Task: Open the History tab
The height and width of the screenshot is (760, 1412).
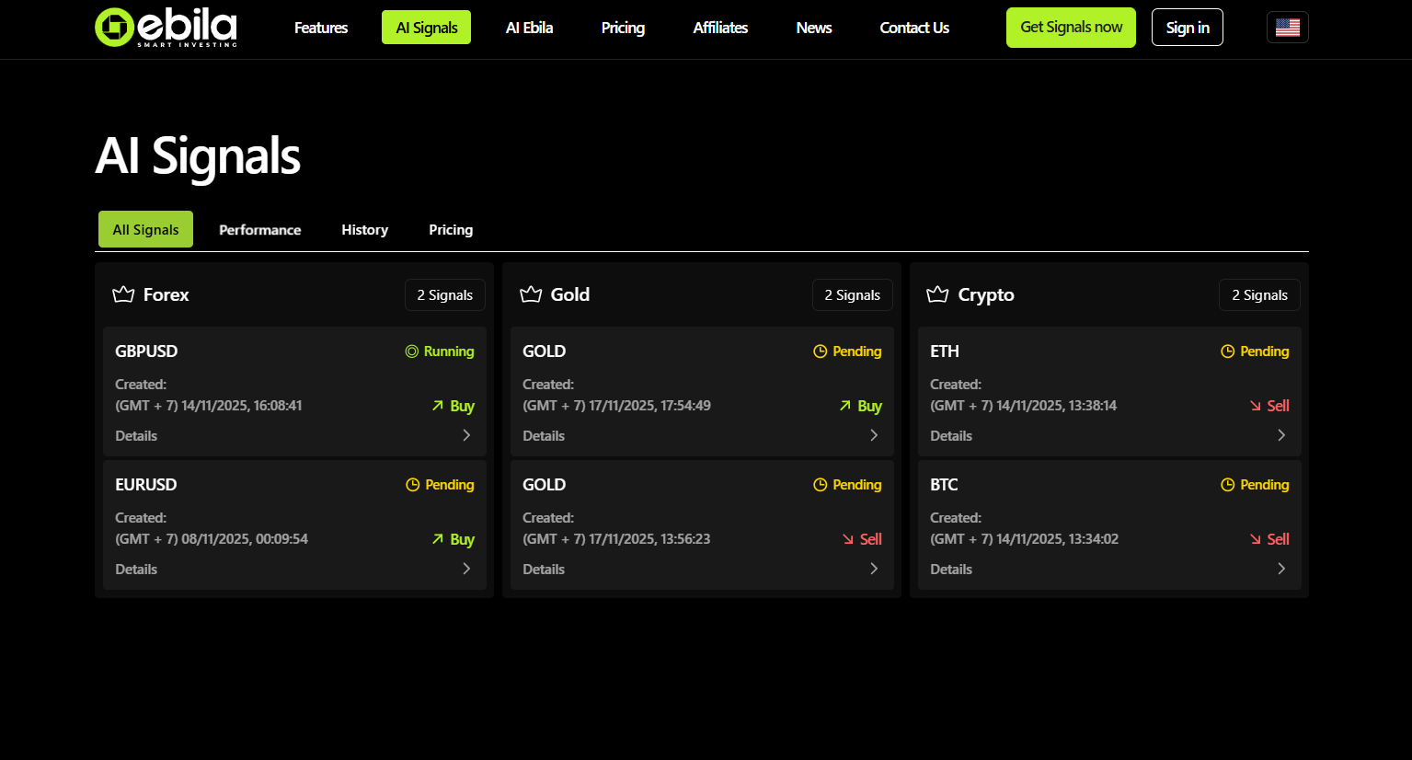Action: coord(364,230)
